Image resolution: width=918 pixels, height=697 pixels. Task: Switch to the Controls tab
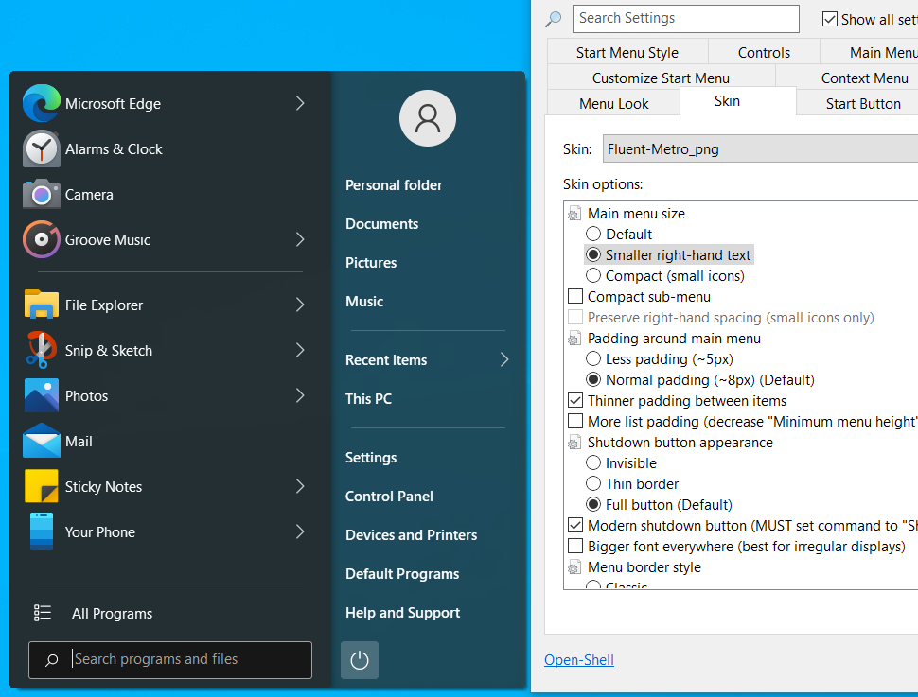coord(764,52)
